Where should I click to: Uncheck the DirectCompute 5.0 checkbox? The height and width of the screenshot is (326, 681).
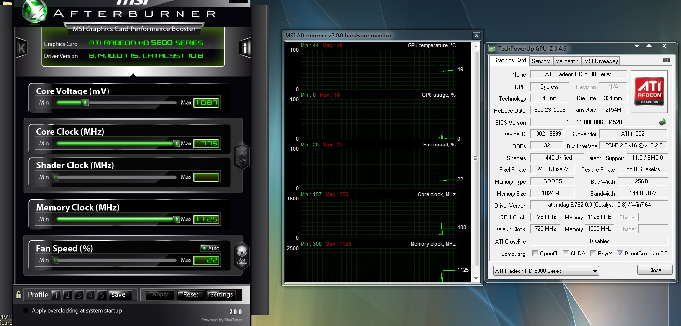[x=620, y=254]
